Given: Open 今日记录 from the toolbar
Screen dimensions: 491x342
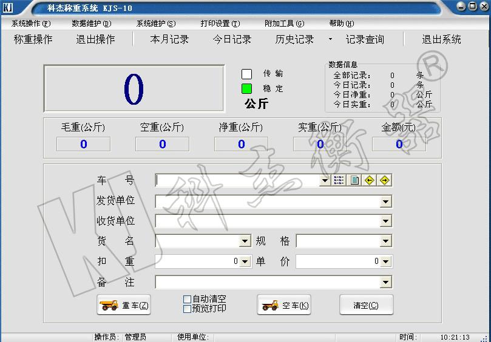Looking at the screenshot, I should point(232,39).
